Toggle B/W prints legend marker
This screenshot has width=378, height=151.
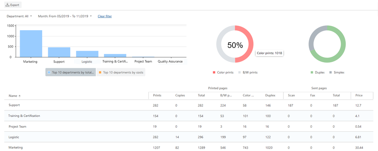click(x=240, y=73)
